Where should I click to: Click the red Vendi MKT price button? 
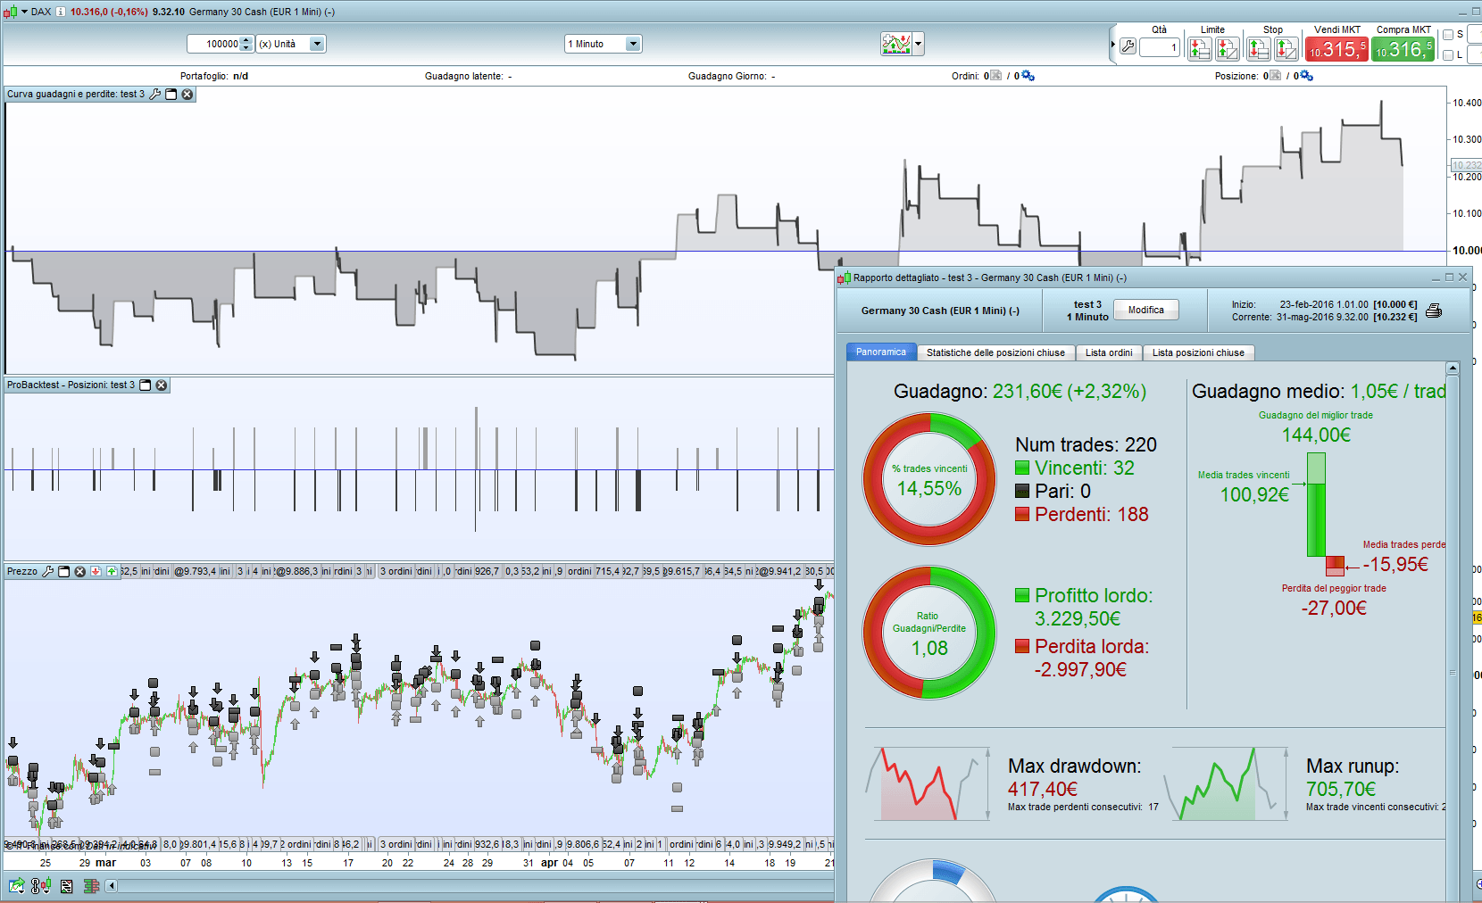pos(1336,49)
